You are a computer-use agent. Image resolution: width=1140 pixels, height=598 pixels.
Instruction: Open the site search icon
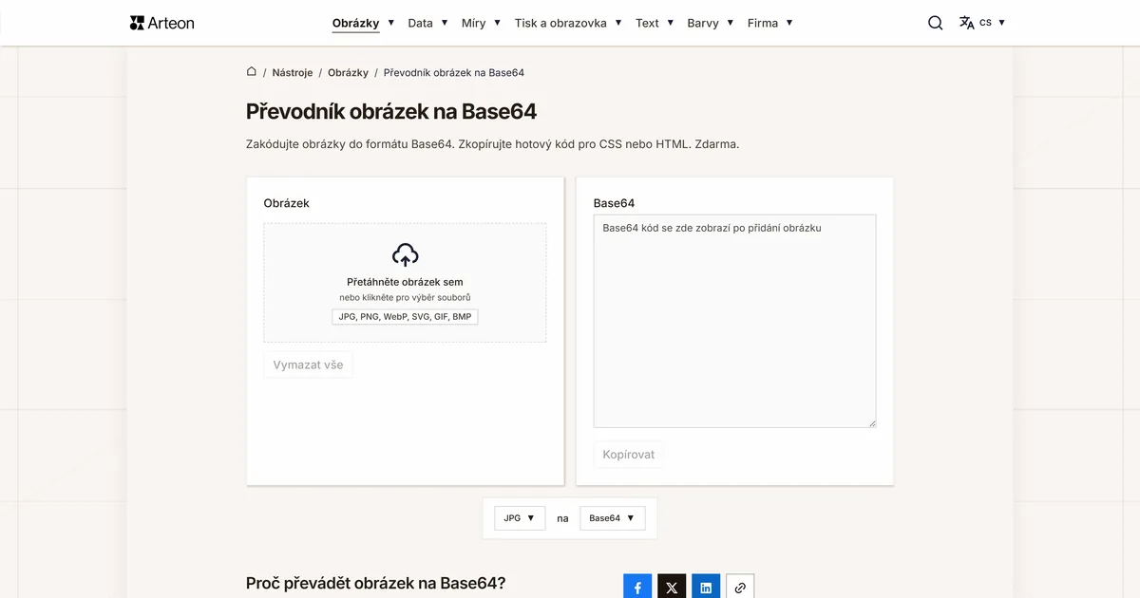pyautogui.click(x=936, y=23)
